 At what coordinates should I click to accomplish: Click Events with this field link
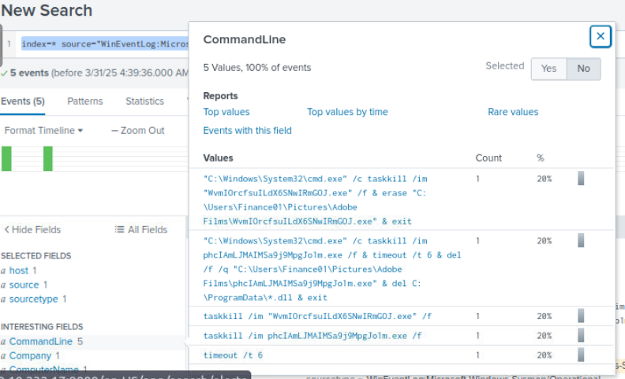tap(248, 130)
